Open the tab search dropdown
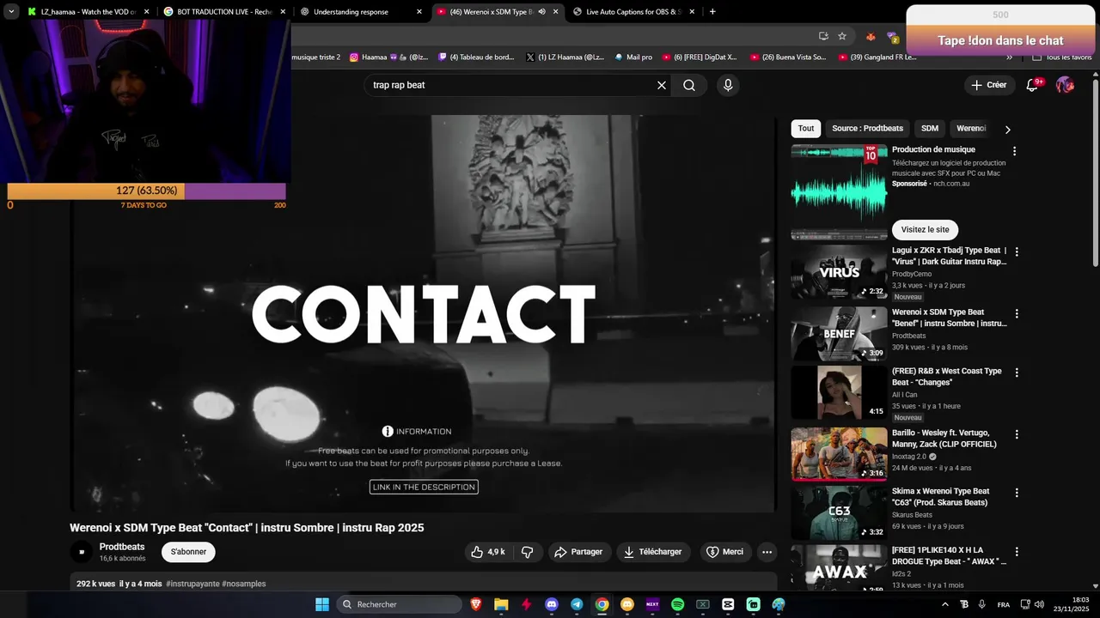The height and width of the screenshot is (618, 1100). click(11, 12)
